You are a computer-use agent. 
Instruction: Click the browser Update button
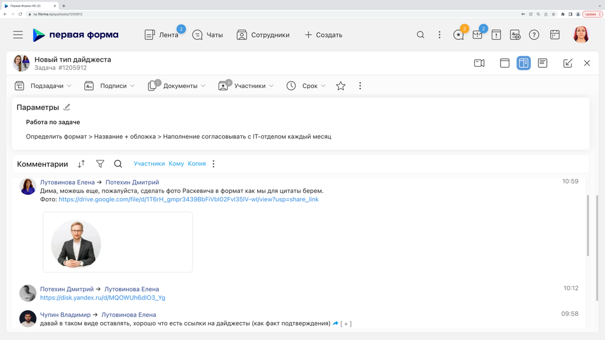(x=592, y=14)
